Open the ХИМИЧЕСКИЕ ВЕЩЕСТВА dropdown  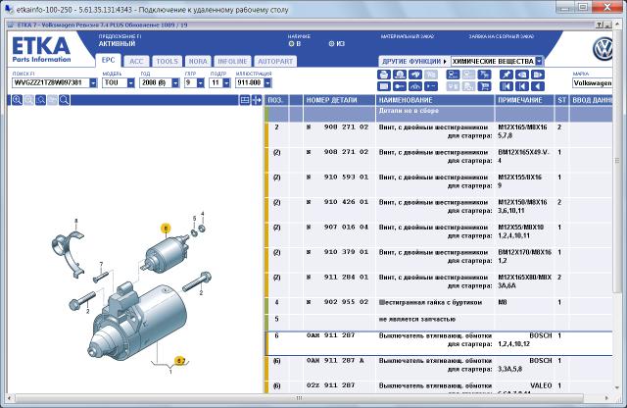pyautogui.click(x=539, y=61)
